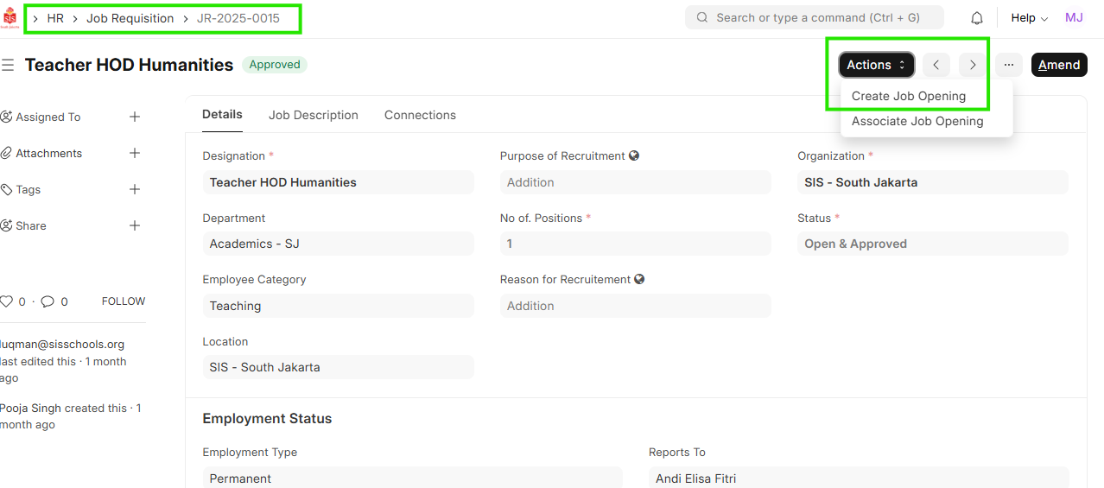Add attachment with Attachments plus icon
Image resolution: width=1104 pixels, height=488 pixels.
point(135,153)
